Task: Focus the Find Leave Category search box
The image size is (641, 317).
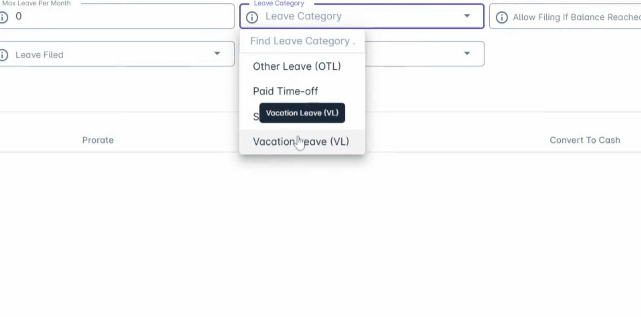Action: coord(302,41)
